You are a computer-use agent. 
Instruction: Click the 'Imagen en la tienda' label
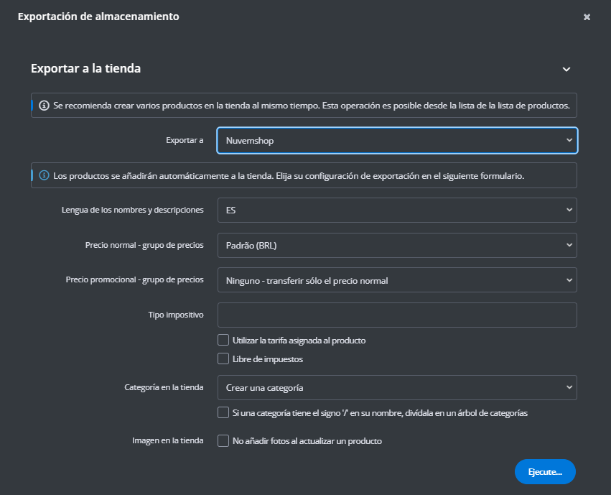point(168,440)
